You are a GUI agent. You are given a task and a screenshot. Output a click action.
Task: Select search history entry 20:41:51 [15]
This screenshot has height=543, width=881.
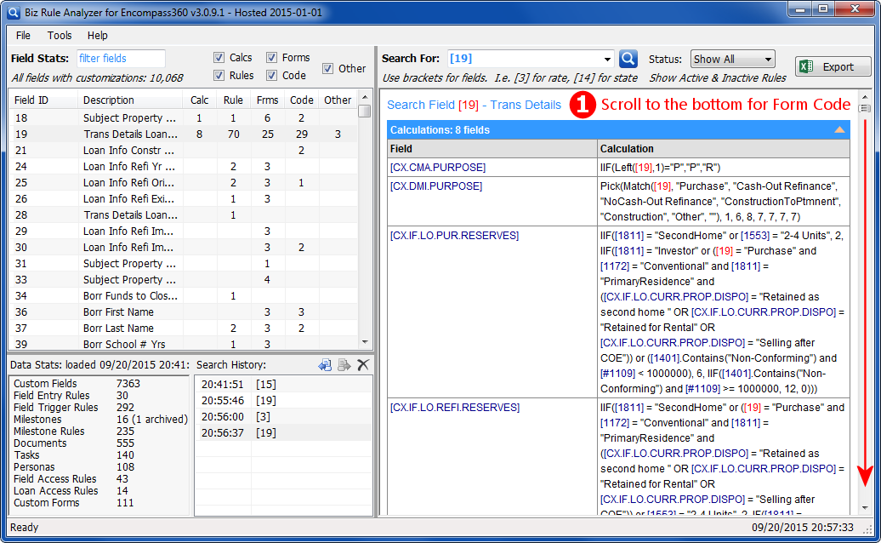point(283,385)
